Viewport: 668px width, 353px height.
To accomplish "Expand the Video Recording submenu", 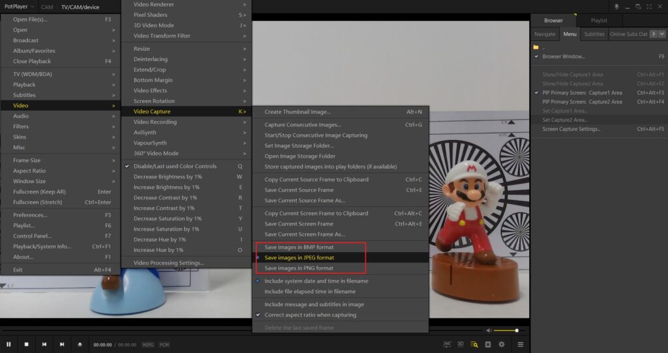I will 186,122.
